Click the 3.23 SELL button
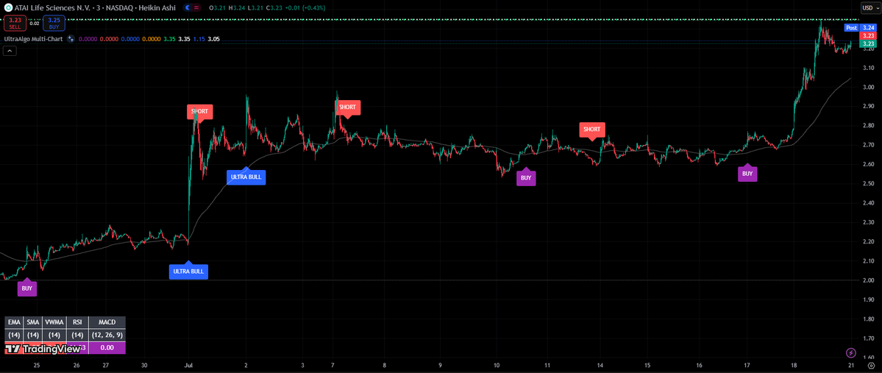 15,23
